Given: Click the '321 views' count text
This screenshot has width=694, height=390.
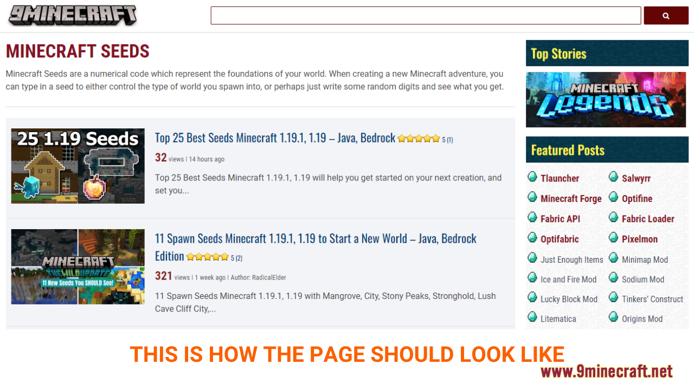Looking at the screenshot, I should tap(172, 276).
